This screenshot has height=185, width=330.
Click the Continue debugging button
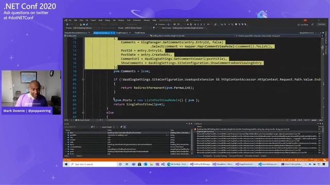tap(160, 24)
